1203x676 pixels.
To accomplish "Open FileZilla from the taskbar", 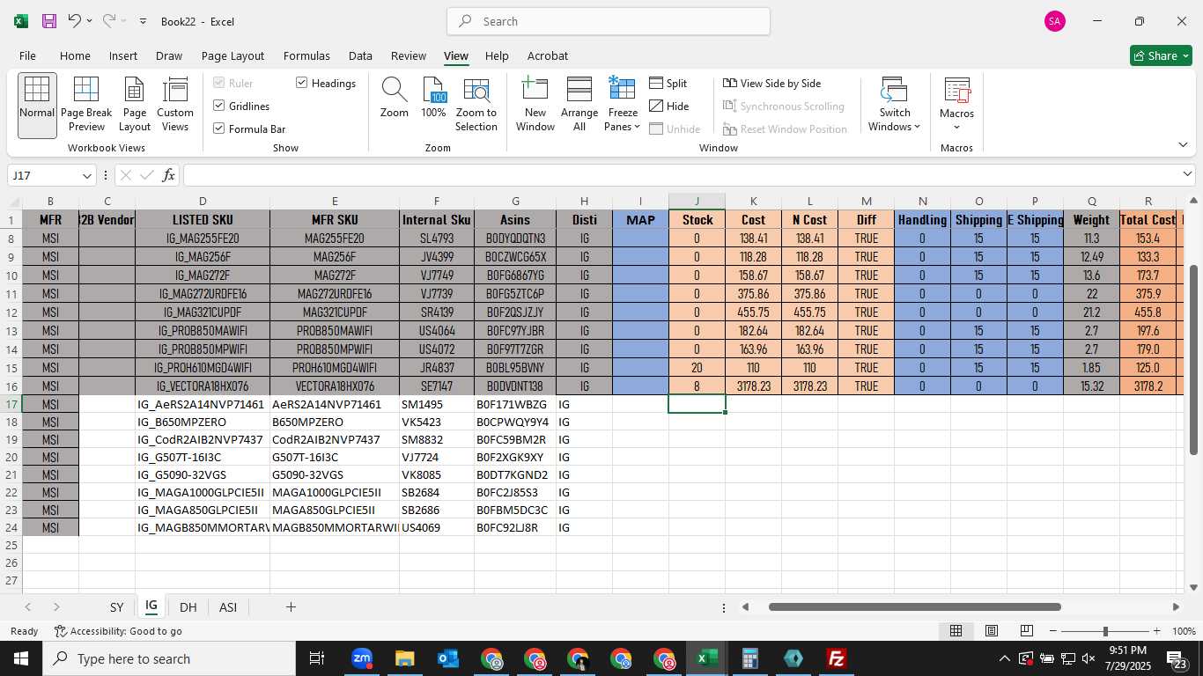I will click(x=837, y=658).
